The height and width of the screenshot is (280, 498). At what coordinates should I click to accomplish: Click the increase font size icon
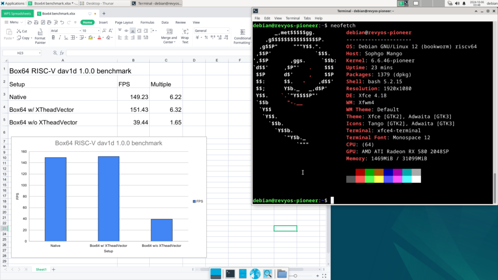pos(104,31)
